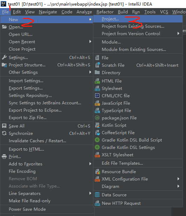Open the Navigate menu

coord(48,12)
